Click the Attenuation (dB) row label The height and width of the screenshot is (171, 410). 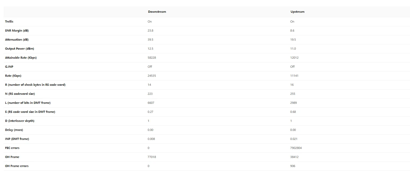pos(17,40)
